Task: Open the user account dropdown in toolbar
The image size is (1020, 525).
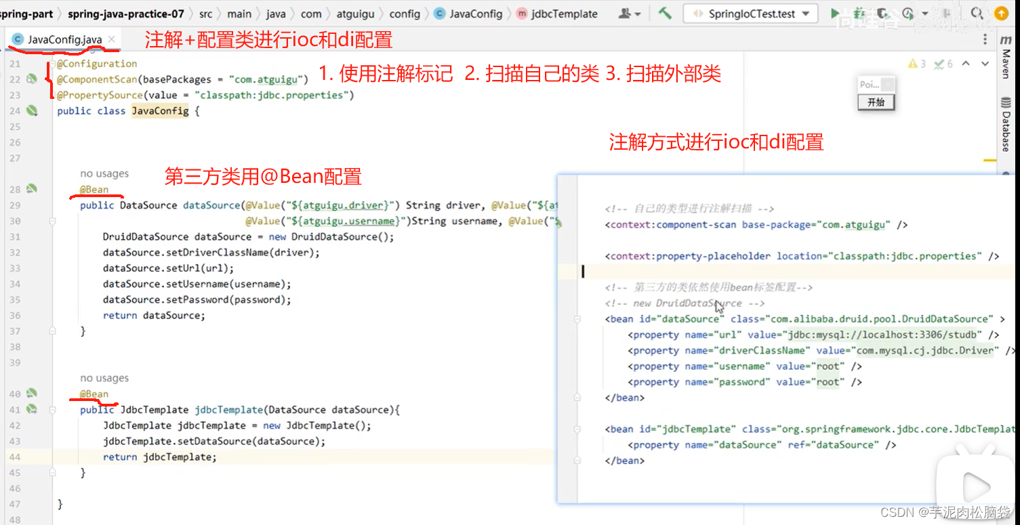Action: tap(630, 14)
